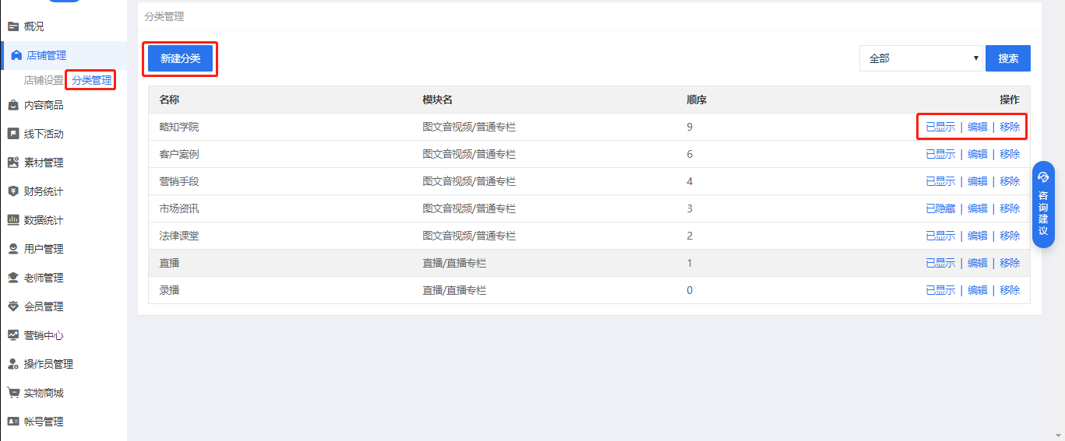Viewport: 1065px width, 441px height.
Task: Click the 模块名 column header
Action: coord(438,100)
